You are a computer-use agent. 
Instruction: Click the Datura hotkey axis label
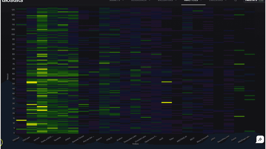click(99, 139)
